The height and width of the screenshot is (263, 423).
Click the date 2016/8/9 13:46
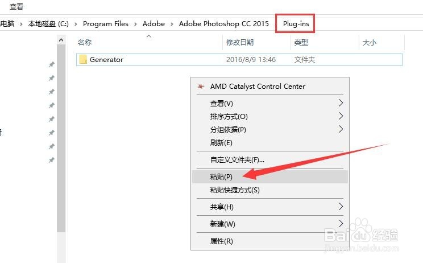251,60
